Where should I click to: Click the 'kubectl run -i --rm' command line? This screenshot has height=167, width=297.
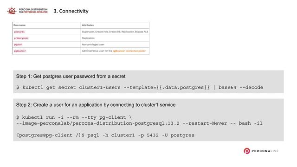(x=74, y=117)
